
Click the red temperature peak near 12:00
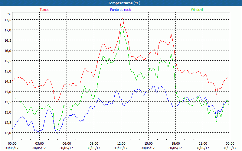[x=123, y=18]
